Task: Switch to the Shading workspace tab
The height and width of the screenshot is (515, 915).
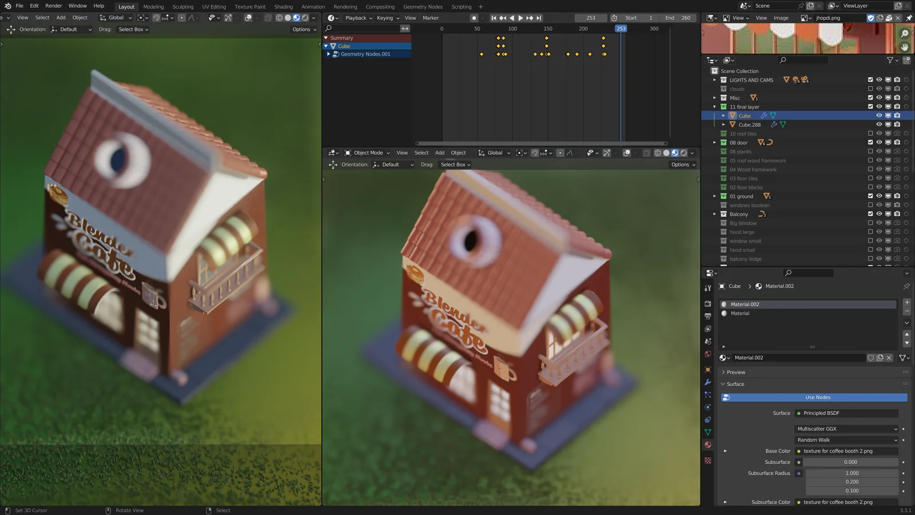Action: (x=284, y=6)
